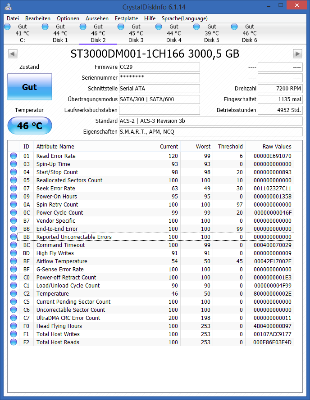Switch to Disk 5 tab

click(x=212, y=33)
